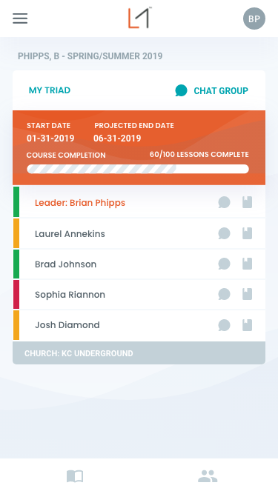Open chat with Sophia Riannon
Viewport: 278px width, 494px height.
[224, 294]
